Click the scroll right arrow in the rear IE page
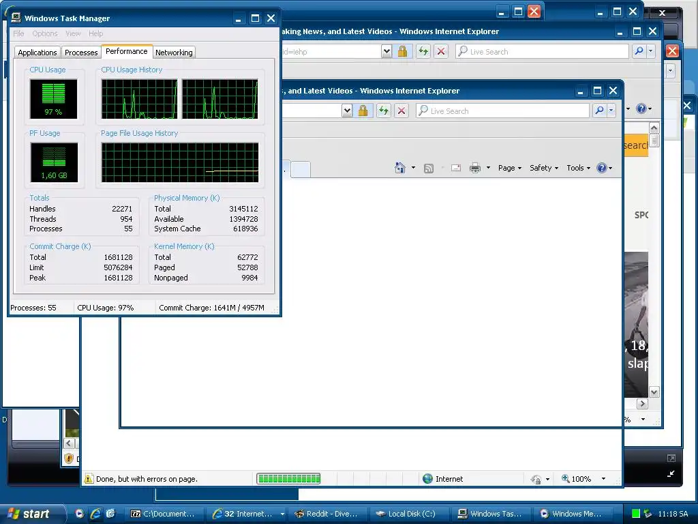 point(642,404)
